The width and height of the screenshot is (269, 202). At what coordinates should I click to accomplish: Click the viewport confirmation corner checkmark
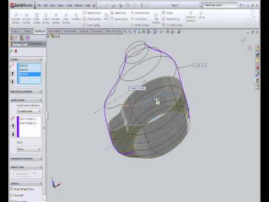click(x=243, y=40)
